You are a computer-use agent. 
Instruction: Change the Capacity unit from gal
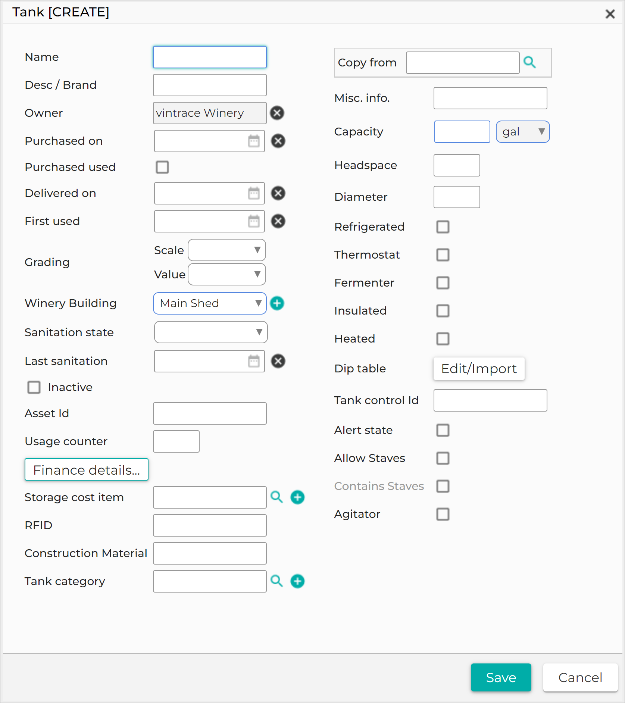(x=523, y=132)
